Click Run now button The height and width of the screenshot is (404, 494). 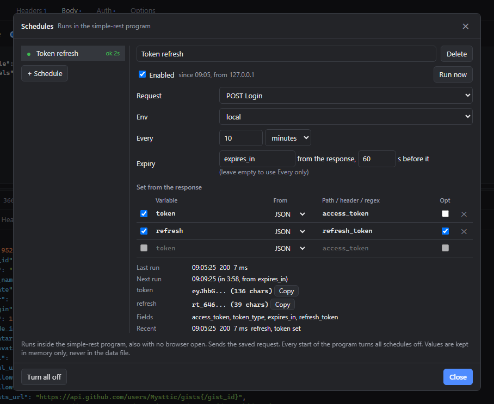453,74
